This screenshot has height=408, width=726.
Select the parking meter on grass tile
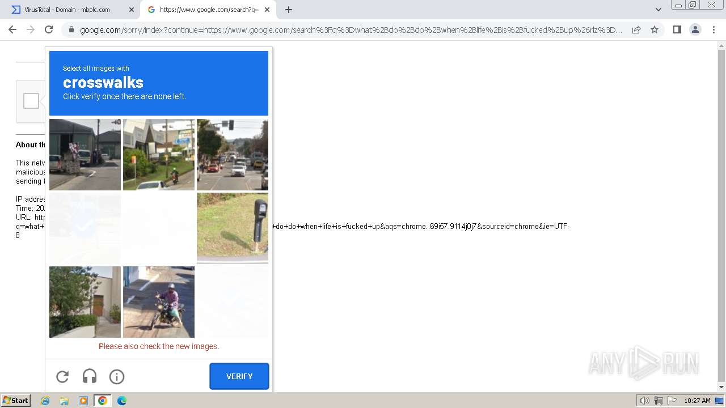233,228
